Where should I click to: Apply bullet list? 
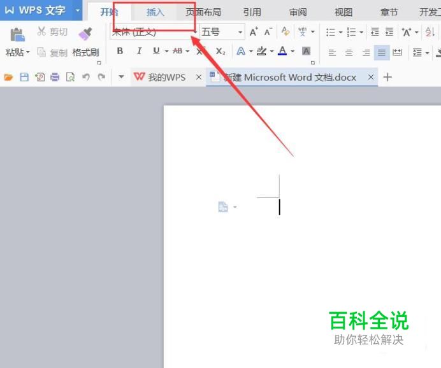coord(331,32)
